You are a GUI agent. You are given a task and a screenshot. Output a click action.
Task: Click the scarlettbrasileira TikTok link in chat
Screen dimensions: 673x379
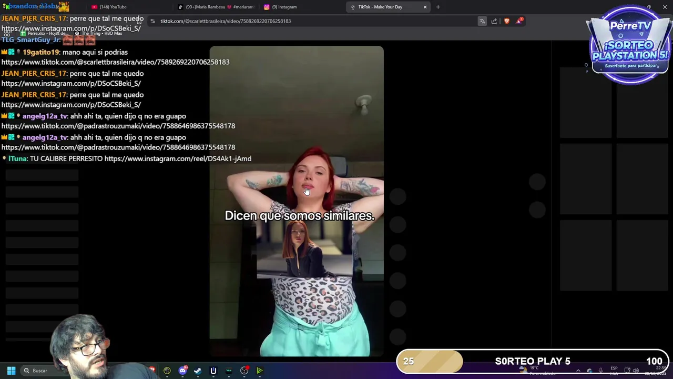coord(115,62)
